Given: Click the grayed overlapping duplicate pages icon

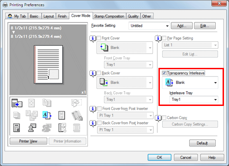Looking at the screenshot, I should (x=47, y=103).
